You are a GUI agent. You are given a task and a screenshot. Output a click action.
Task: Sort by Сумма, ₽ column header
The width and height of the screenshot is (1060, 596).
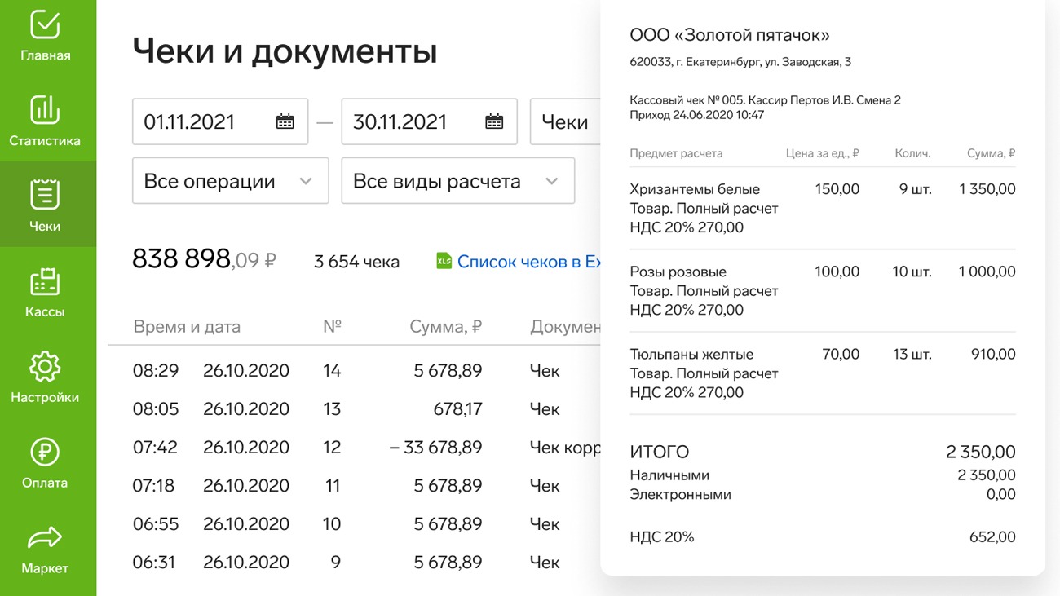click(x=445, y=327)
